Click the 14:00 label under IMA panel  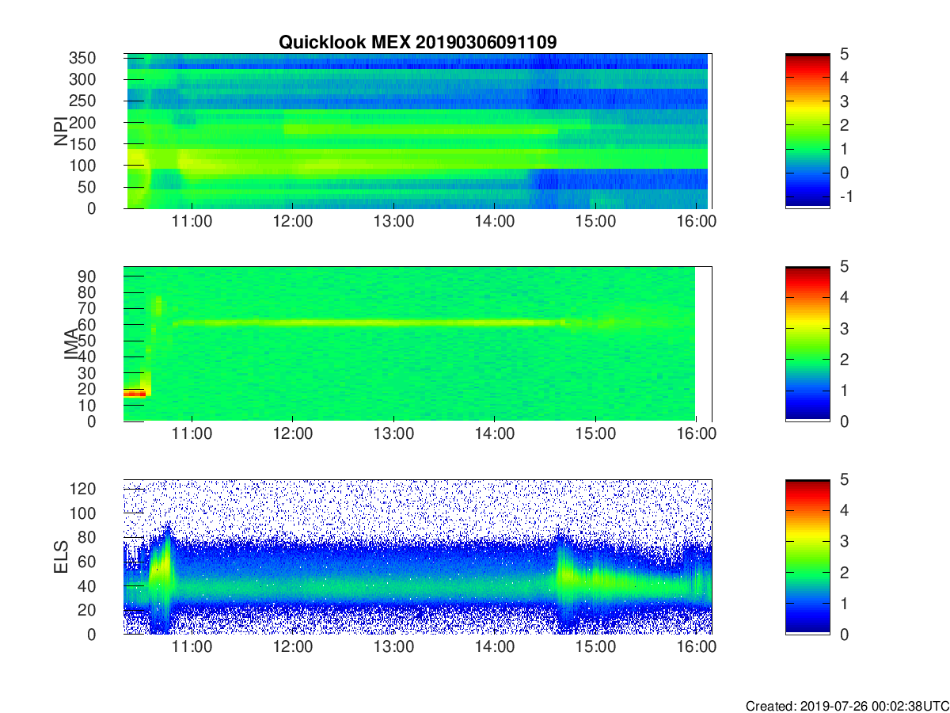(495, 434)
